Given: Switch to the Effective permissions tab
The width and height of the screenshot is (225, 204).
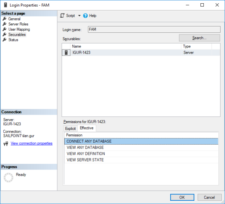Looking at the screenshot, I should [87, 128].
